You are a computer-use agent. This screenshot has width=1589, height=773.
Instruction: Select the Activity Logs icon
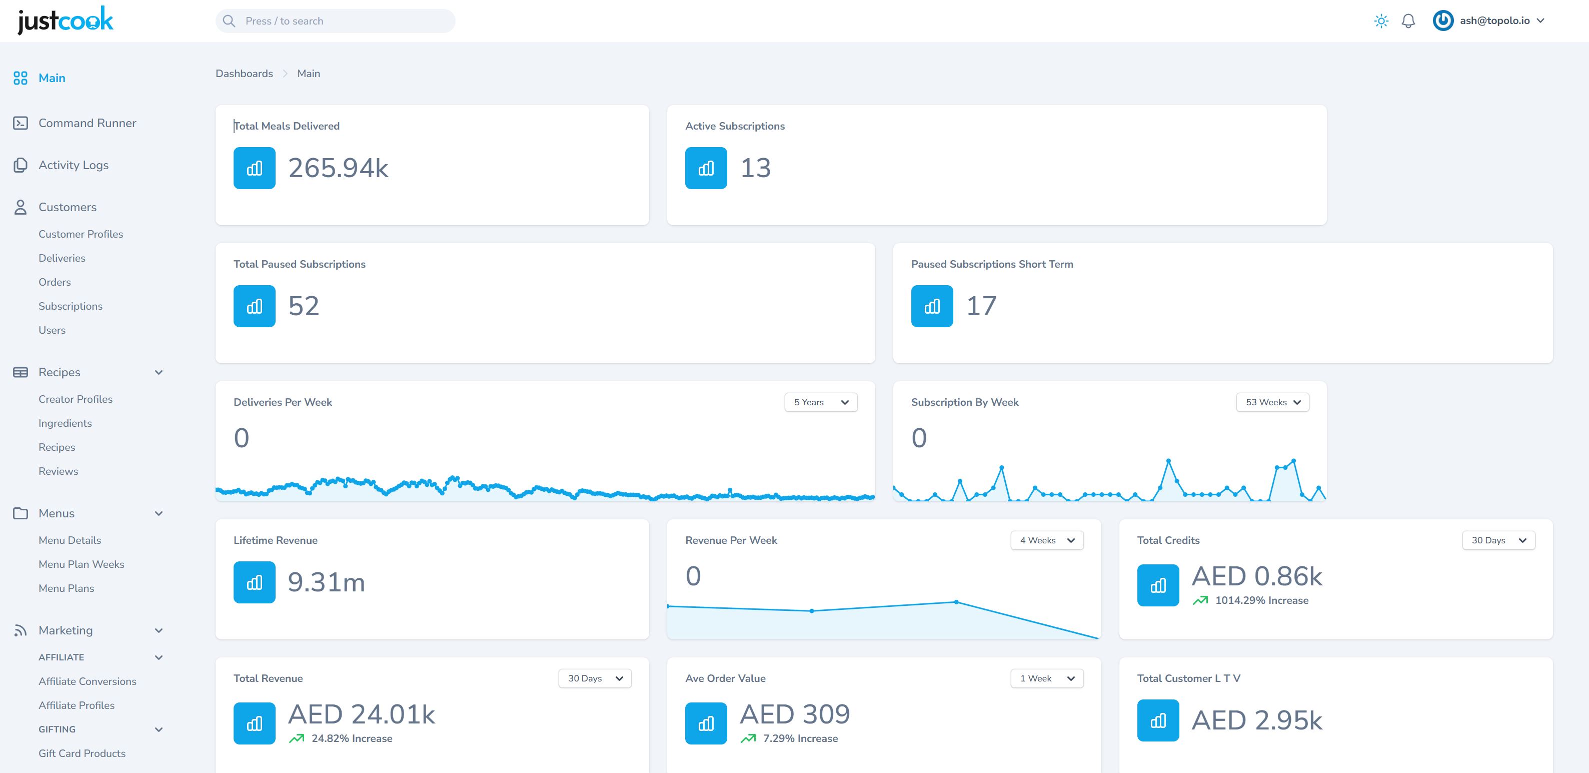pyautogui.click(x=21, y=165)
